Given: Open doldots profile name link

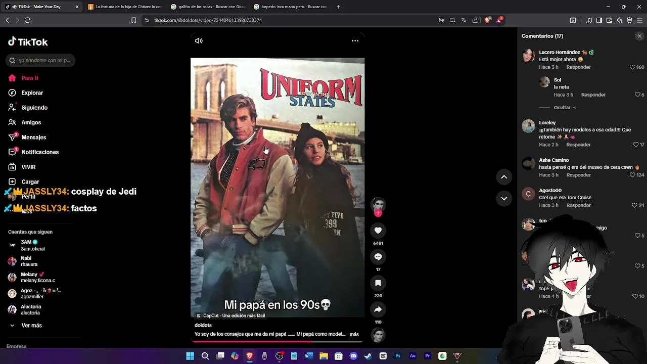Looking at the screenshot, I should 203,326.
